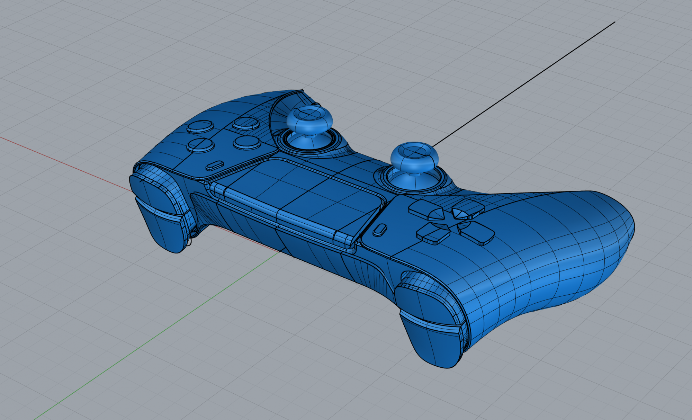This screenshot has height=420, width=692.
Task: Pick the round face button nearest the pill button
Action: [200, 145]
